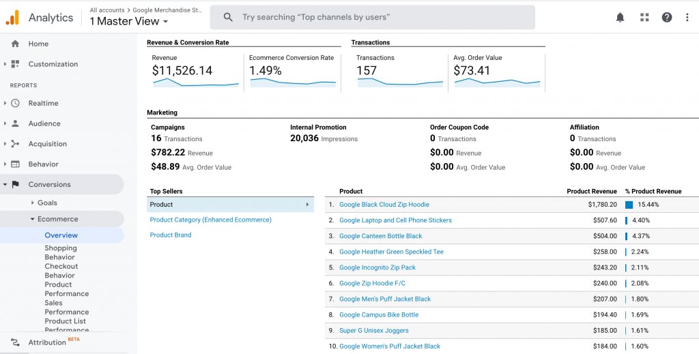Click the Home house icon
This screenshot has height=354, width=699.
(15, 44)
